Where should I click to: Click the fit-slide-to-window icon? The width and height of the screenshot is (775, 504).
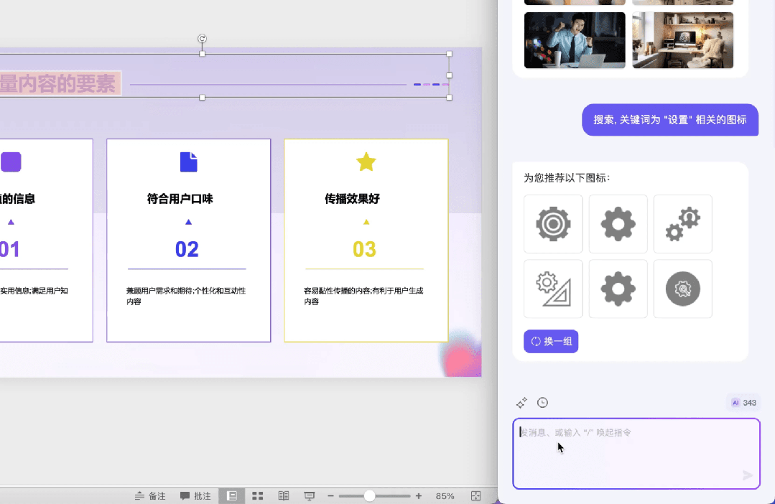475,495
